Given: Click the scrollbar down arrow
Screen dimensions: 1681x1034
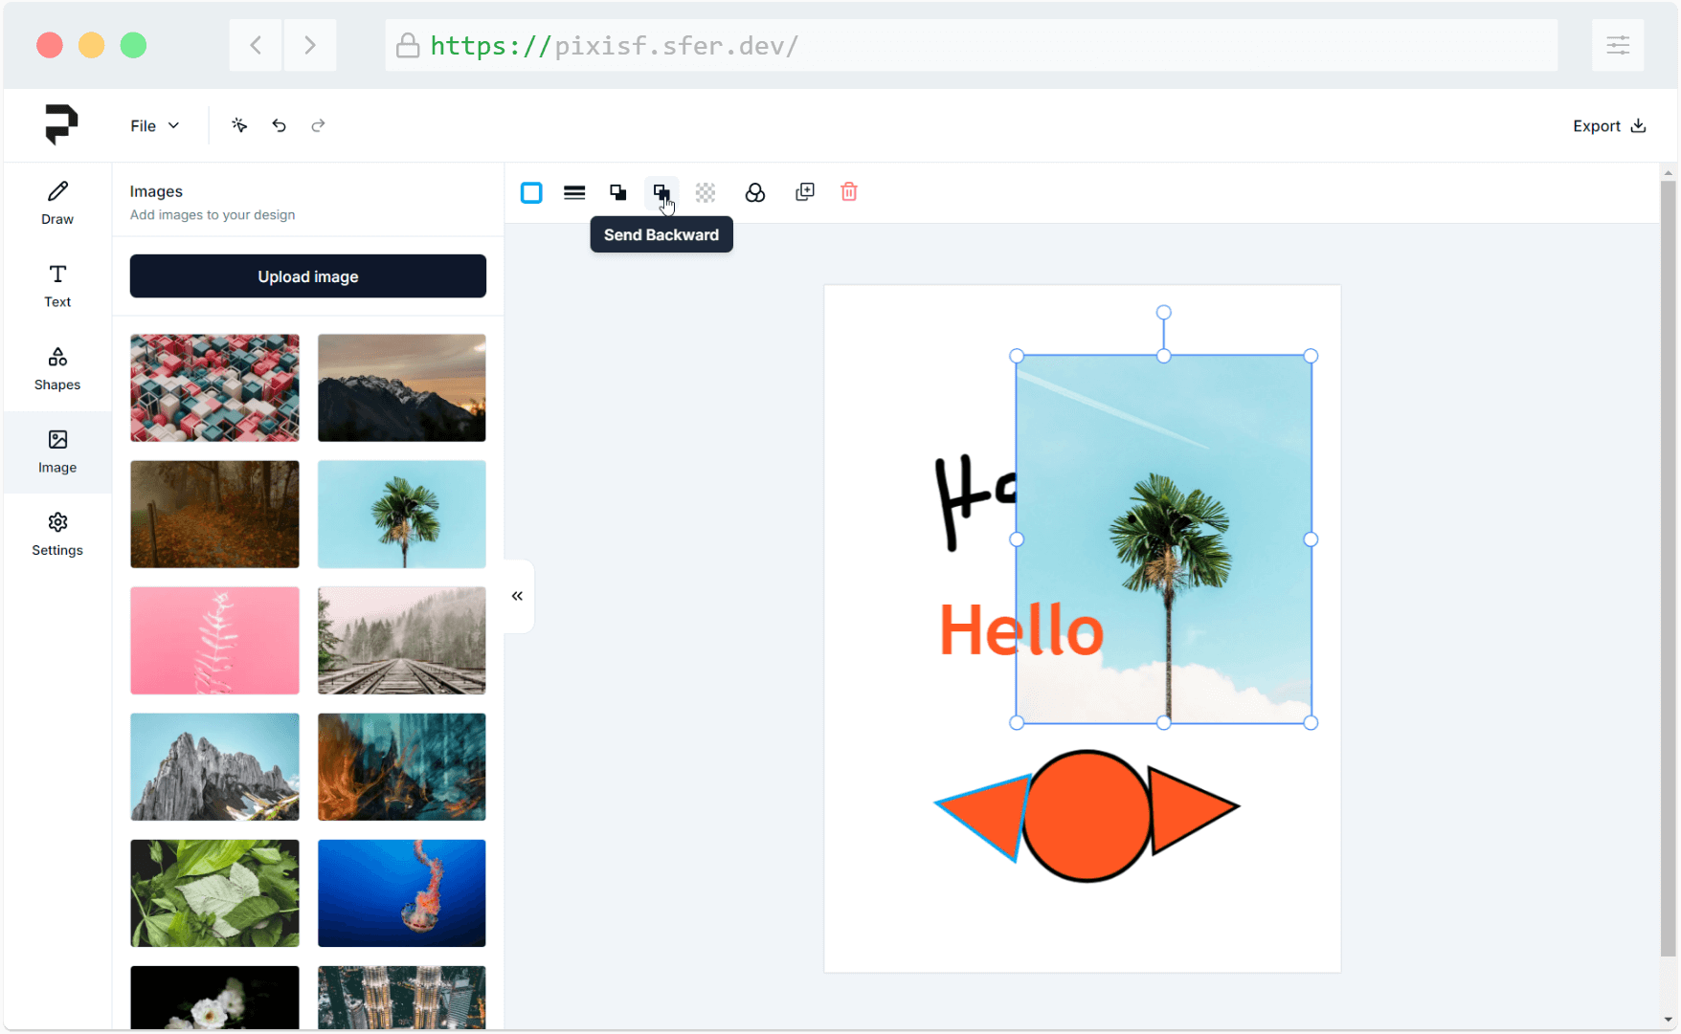Looking at the screenshot, I should click(x=1669, y=1020).
